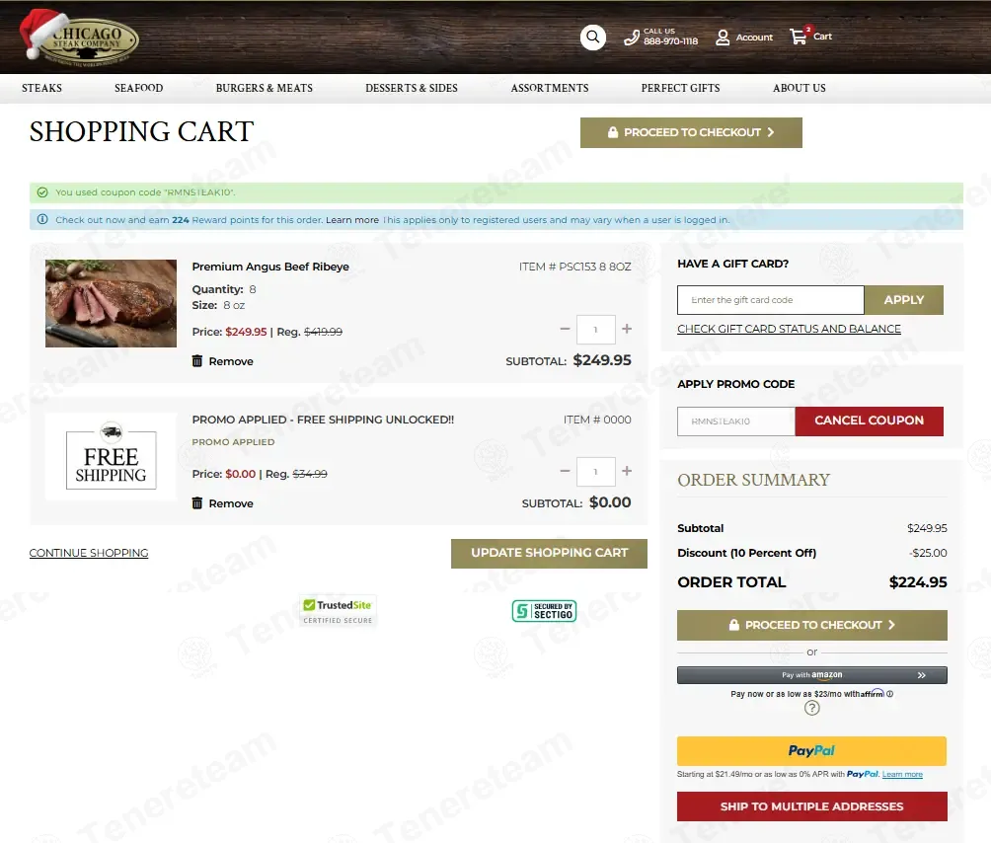Open Check Gift Card Status and Balance link
991x843 pixels.
[x=789, y=329]
